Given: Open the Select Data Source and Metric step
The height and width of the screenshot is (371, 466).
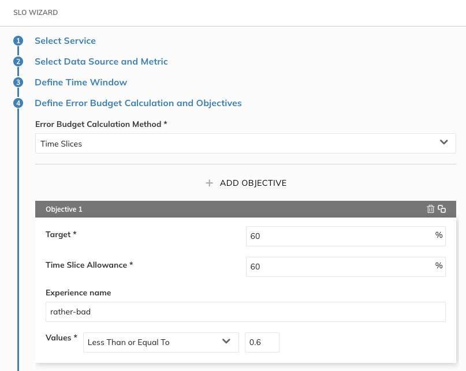Looking at the screenshot, I should 101,62.
